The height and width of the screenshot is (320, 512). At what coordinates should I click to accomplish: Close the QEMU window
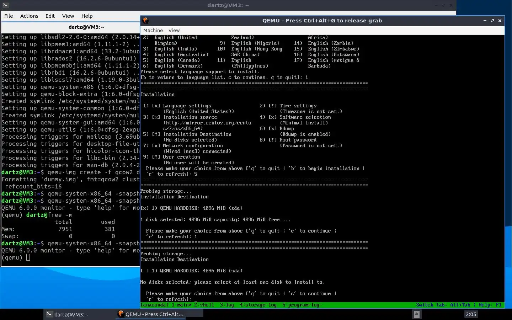(x=500, y=21)
